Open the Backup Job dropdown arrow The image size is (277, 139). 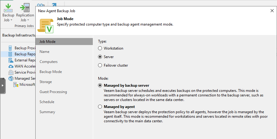tap(12, 20)
